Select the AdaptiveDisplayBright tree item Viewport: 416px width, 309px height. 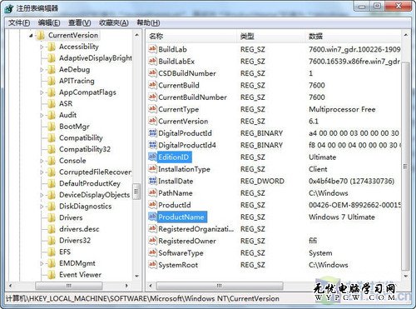point(96,58)
